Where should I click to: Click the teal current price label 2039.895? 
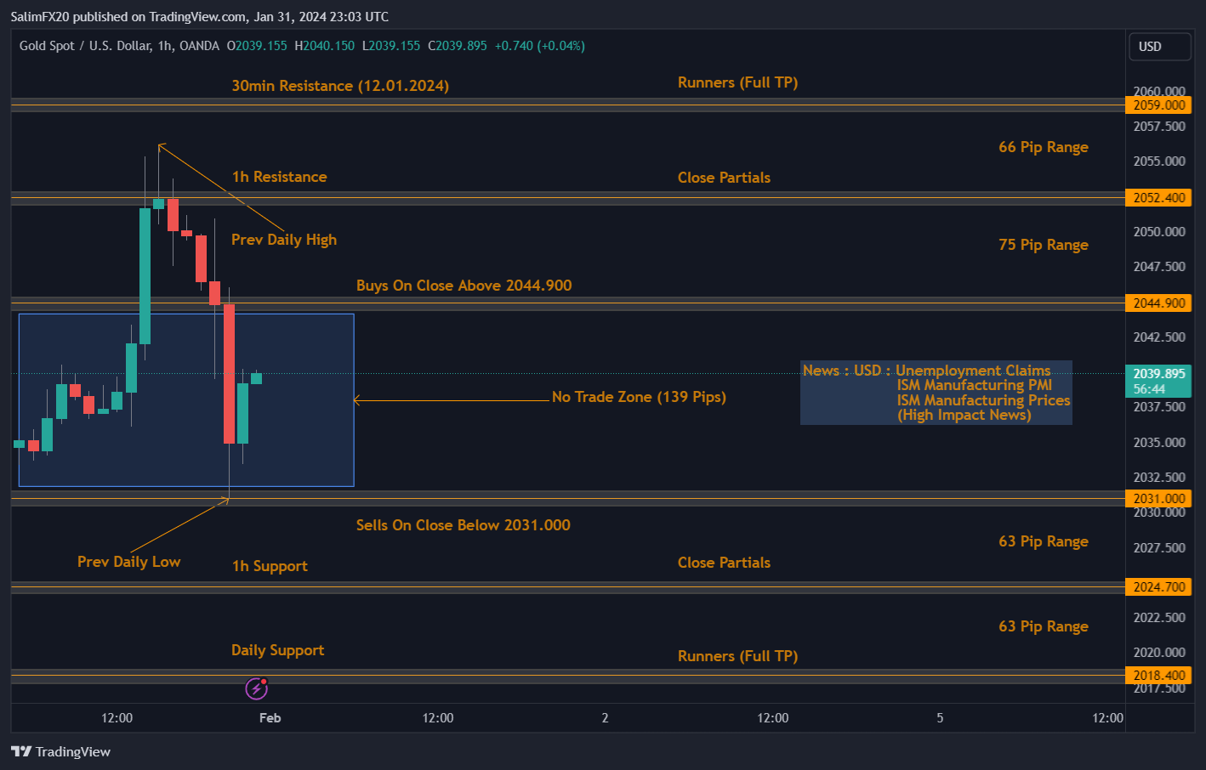(1158, 372)
